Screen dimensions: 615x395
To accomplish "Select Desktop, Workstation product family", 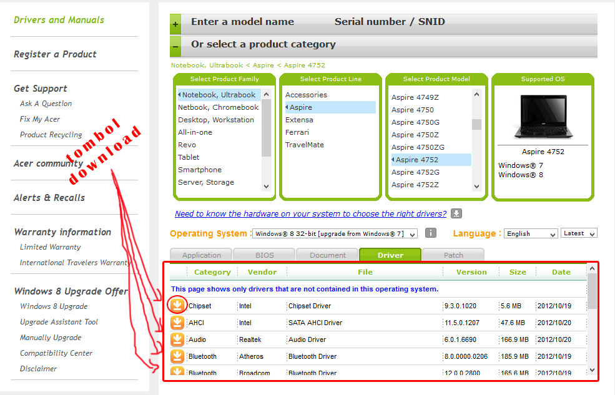I will click(216, 120).
